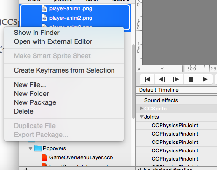The height and width of the screenshot is (170, 217).
Task: Click GameOverMenuLayer.ccb file icon
Action: 44,157
